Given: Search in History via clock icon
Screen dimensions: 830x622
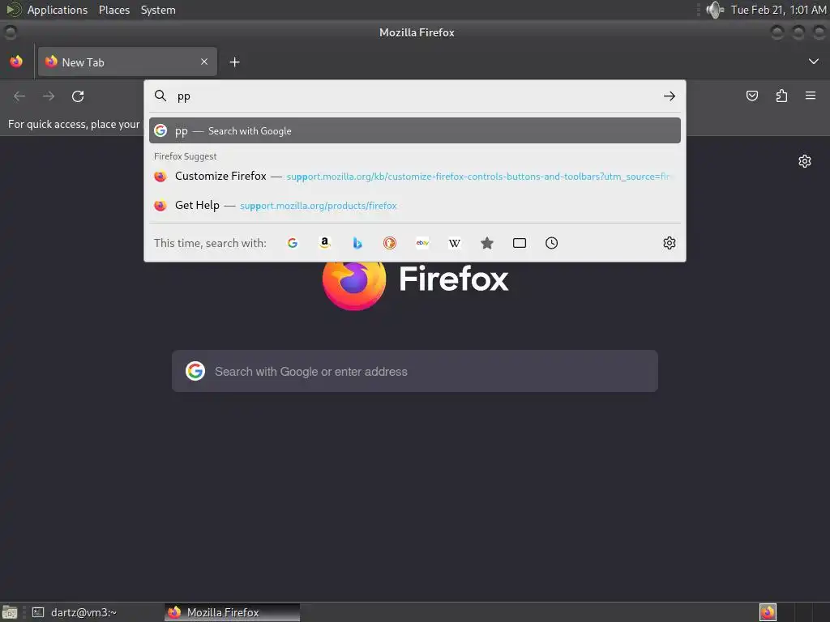Looking at the screenshot, I should coord(551,243).
